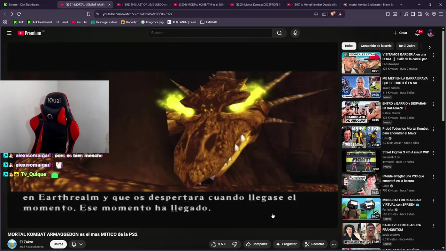Image resolution: width=446 pixels, height=251 pixels.
Task: Switch to MORTAL KOMBAT 9 tab
Action: pos(199,5)
